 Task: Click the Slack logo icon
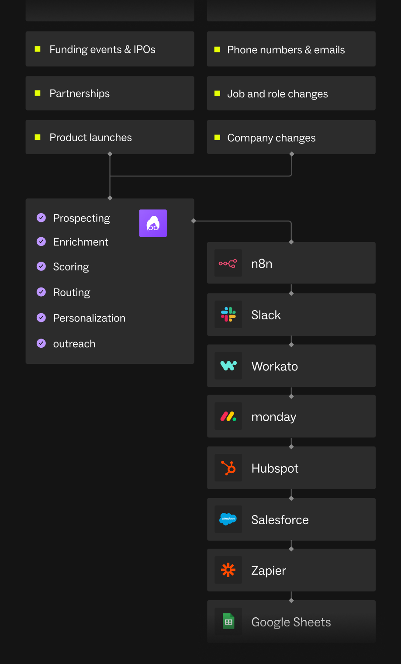pos(228,315)
